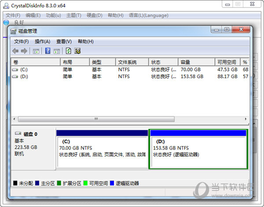Click the 47.53 GB free space cell
The width and height of the screenshot is (264, 207).
click(x=227, y=69)
